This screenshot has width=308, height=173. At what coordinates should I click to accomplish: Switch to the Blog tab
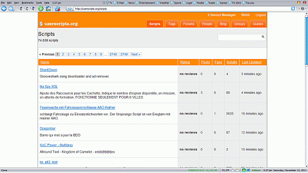pyautogui.click(x=223, y=24)
